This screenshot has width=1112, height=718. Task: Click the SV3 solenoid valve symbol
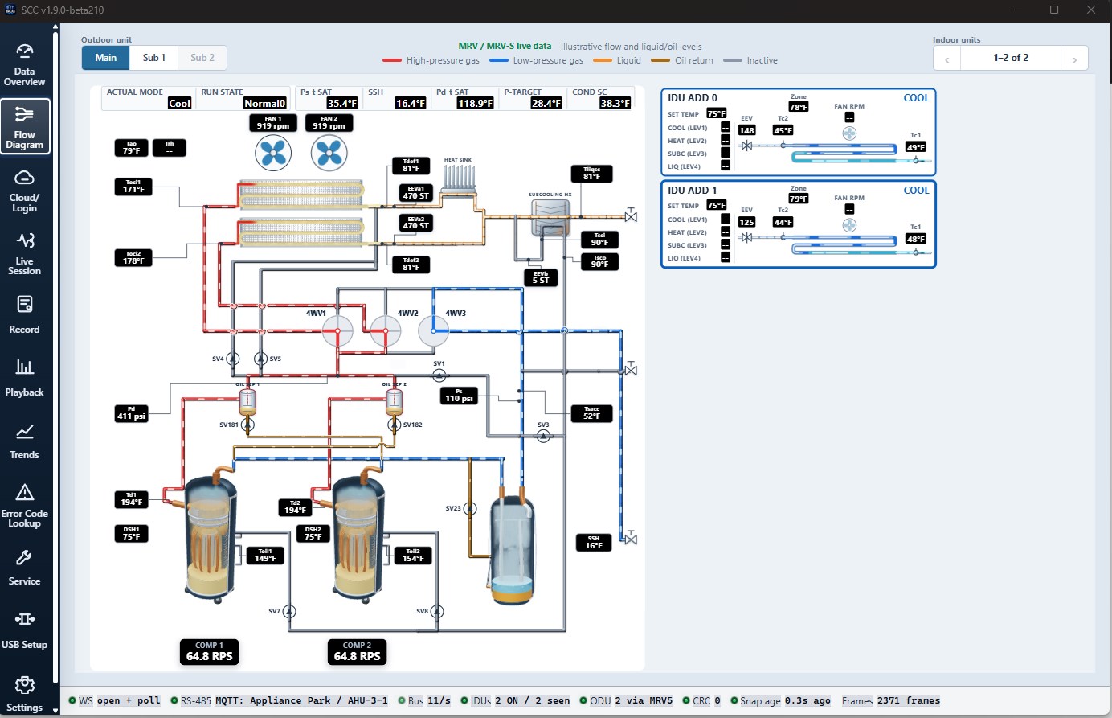544,436
